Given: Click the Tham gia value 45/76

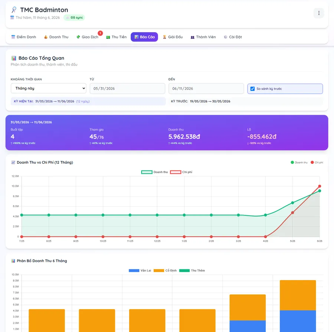Looking at the screenshot, I should click(x=97, y=137).
